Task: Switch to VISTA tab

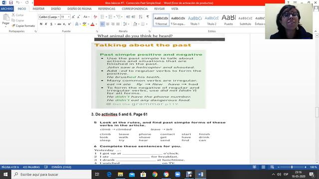Action: [174, 9]
